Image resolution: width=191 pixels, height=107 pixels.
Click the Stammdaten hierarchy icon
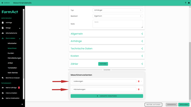point(3,38)
